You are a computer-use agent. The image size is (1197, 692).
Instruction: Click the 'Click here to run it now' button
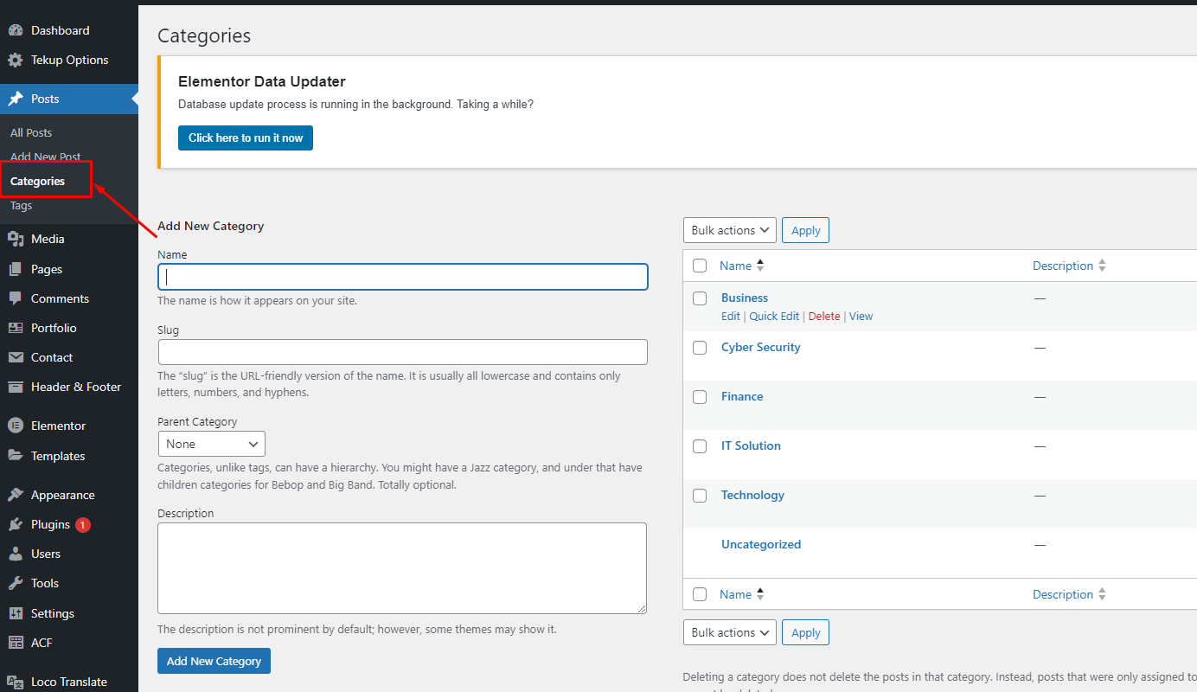[246, 138]
